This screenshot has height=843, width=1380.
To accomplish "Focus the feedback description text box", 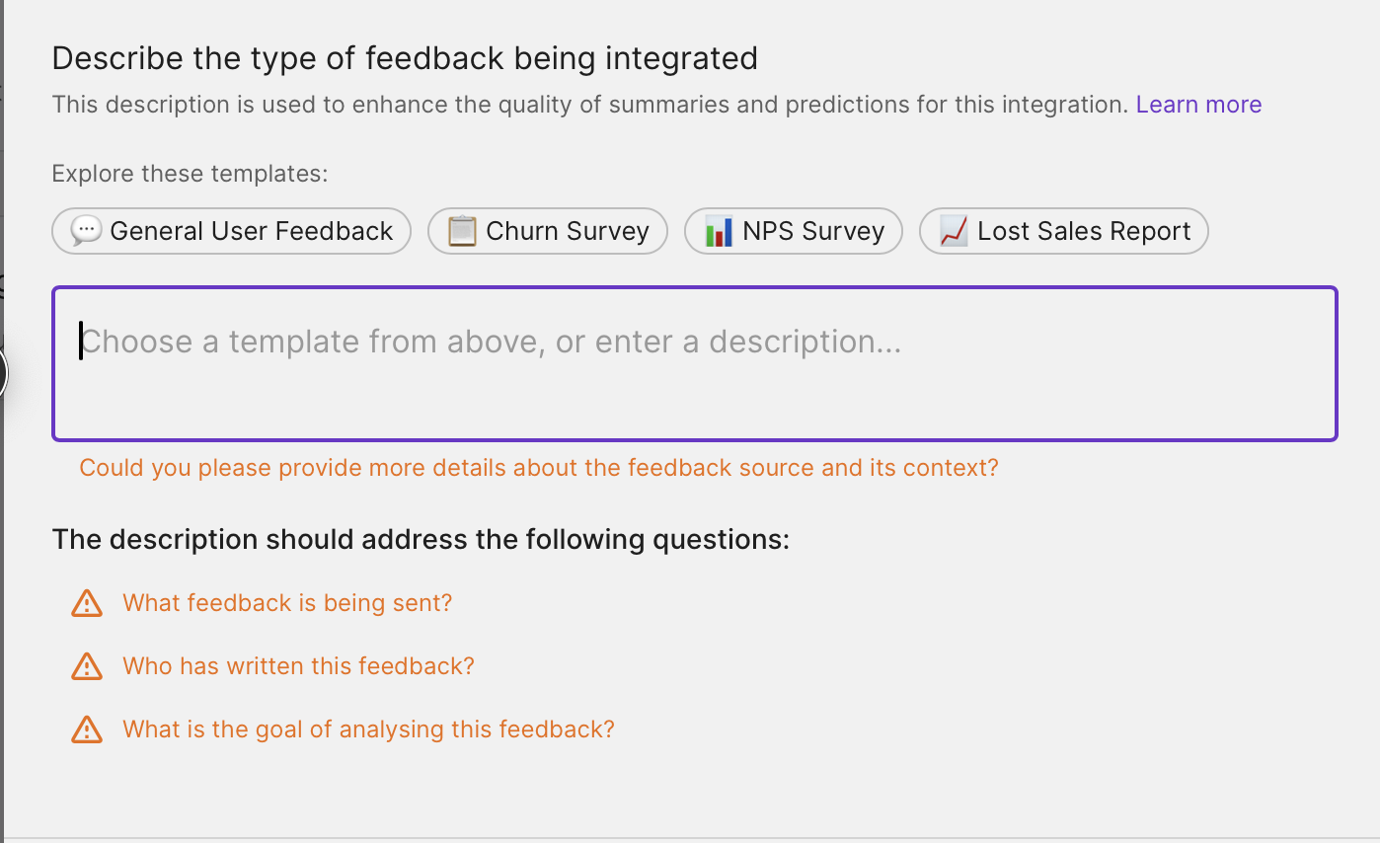I will (x=695, y=363).
